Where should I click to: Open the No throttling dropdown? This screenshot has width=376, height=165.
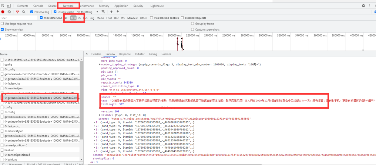click(x=87, y=12)
